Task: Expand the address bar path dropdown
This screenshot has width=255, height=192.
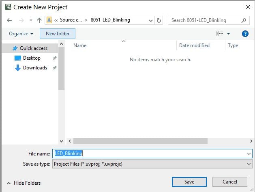Action: (x=150, y=20)
